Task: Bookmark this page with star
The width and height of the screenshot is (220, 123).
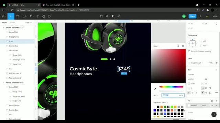Action: click(x=197, y=10)
